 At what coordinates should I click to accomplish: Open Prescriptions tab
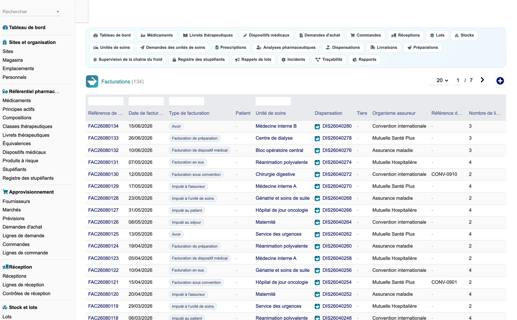point(231,48)
